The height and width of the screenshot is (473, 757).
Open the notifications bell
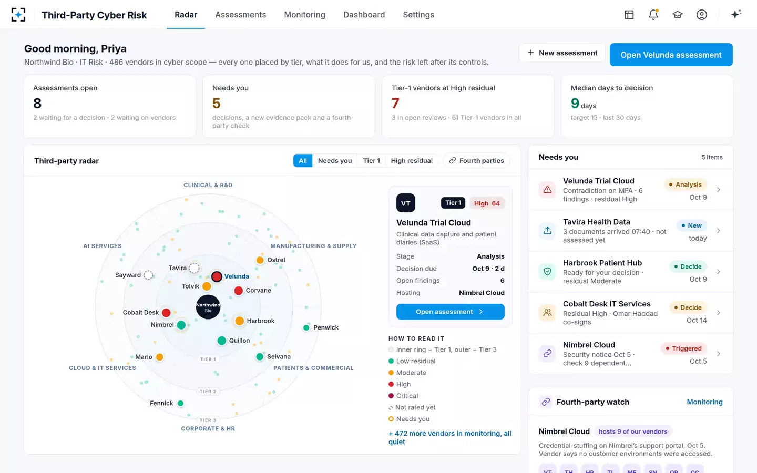pyautogui.click(x=653, y=15)
